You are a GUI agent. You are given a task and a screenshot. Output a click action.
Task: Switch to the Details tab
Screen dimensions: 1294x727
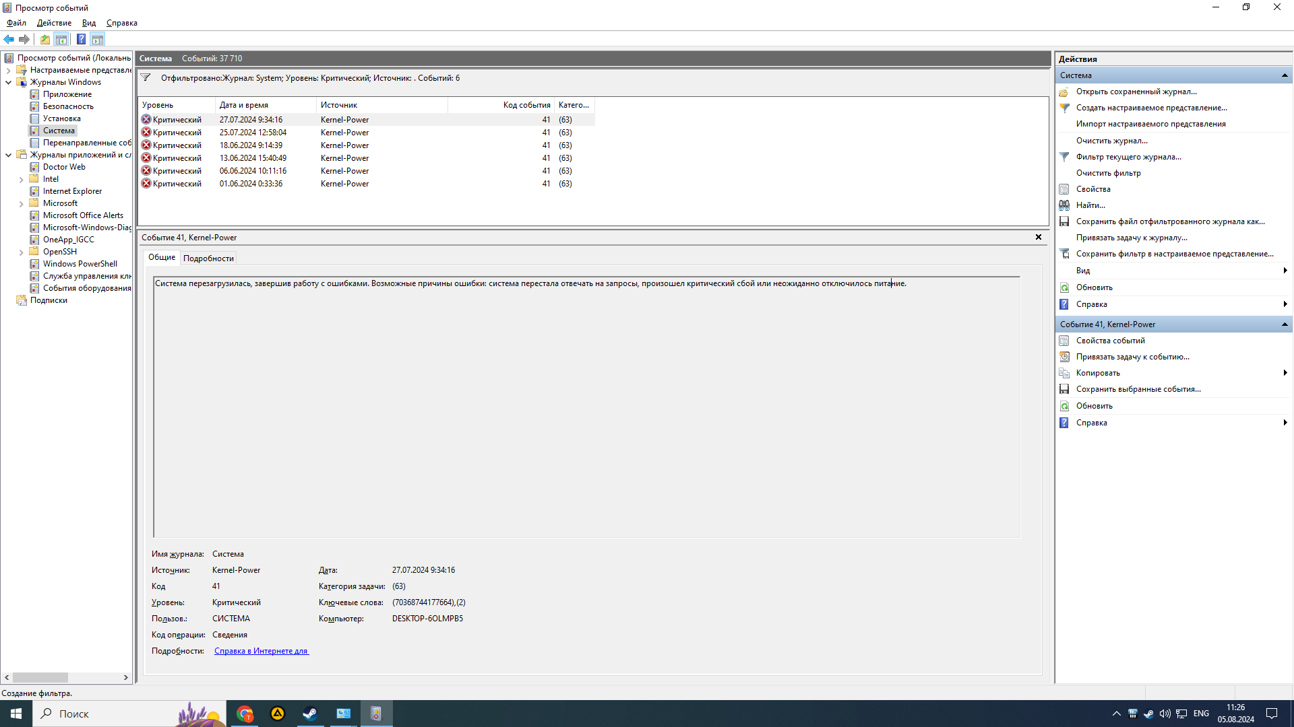point(208,258)
